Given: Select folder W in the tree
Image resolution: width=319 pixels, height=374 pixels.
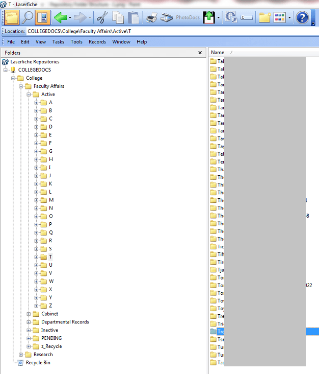Looking at the screenshot, I should 51,281.
